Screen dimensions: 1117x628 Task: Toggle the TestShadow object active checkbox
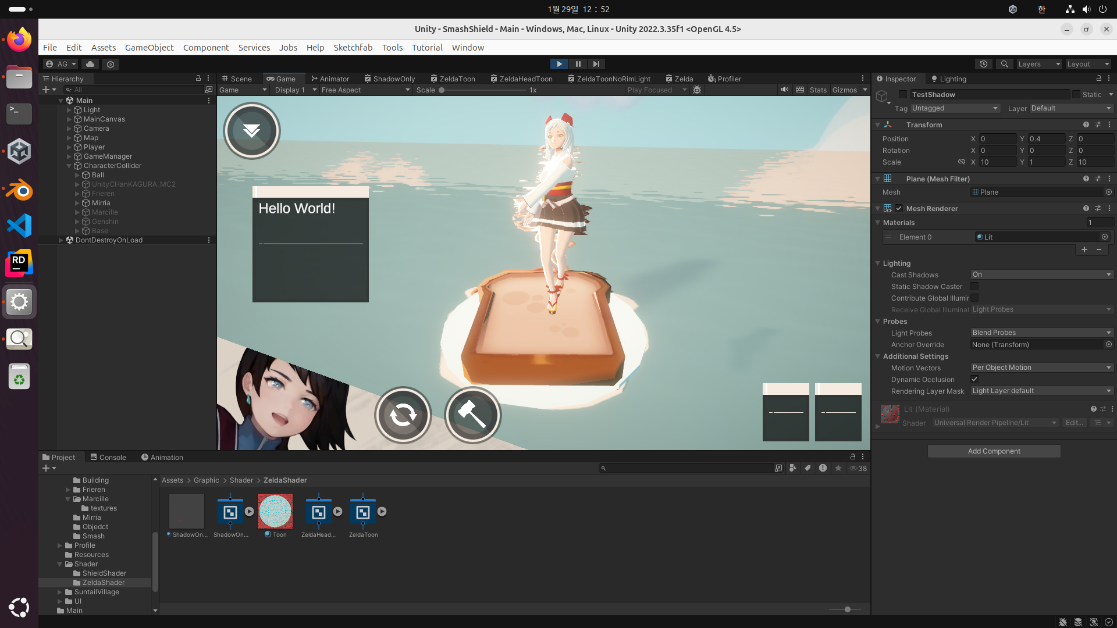(x=903, y=94)
